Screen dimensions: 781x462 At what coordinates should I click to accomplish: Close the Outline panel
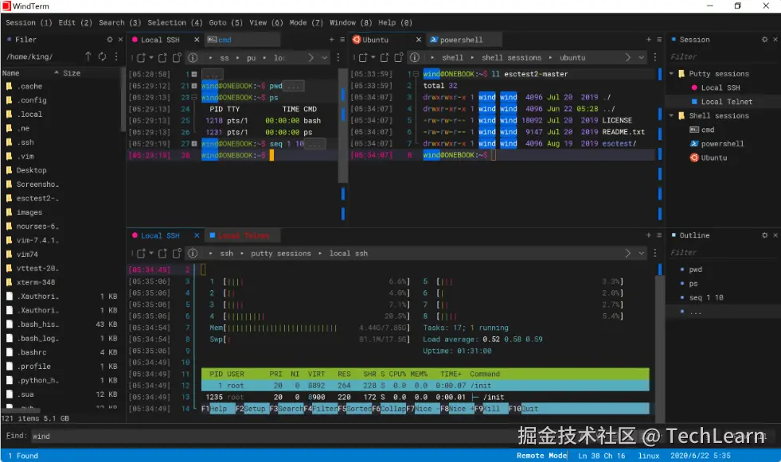click(x=775, y=235)
